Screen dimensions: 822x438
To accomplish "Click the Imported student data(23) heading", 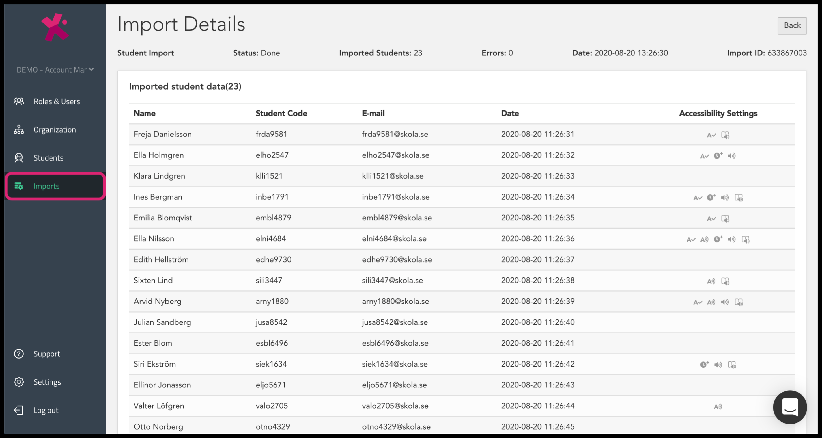I will [185, 86].
